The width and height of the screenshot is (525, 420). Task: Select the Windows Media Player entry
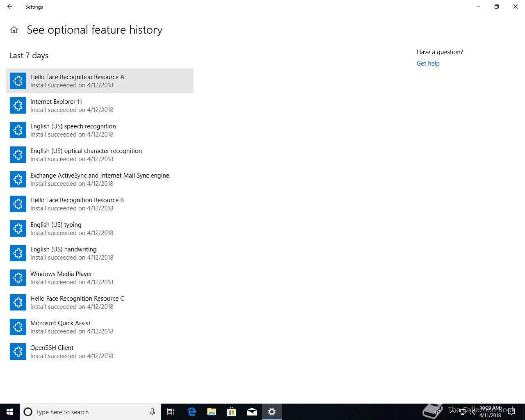(x=100, y=278)
